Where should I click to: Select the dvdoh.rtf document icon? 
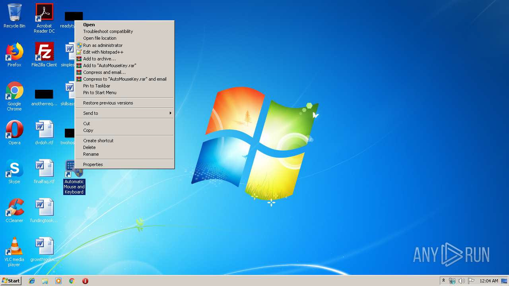44,133
